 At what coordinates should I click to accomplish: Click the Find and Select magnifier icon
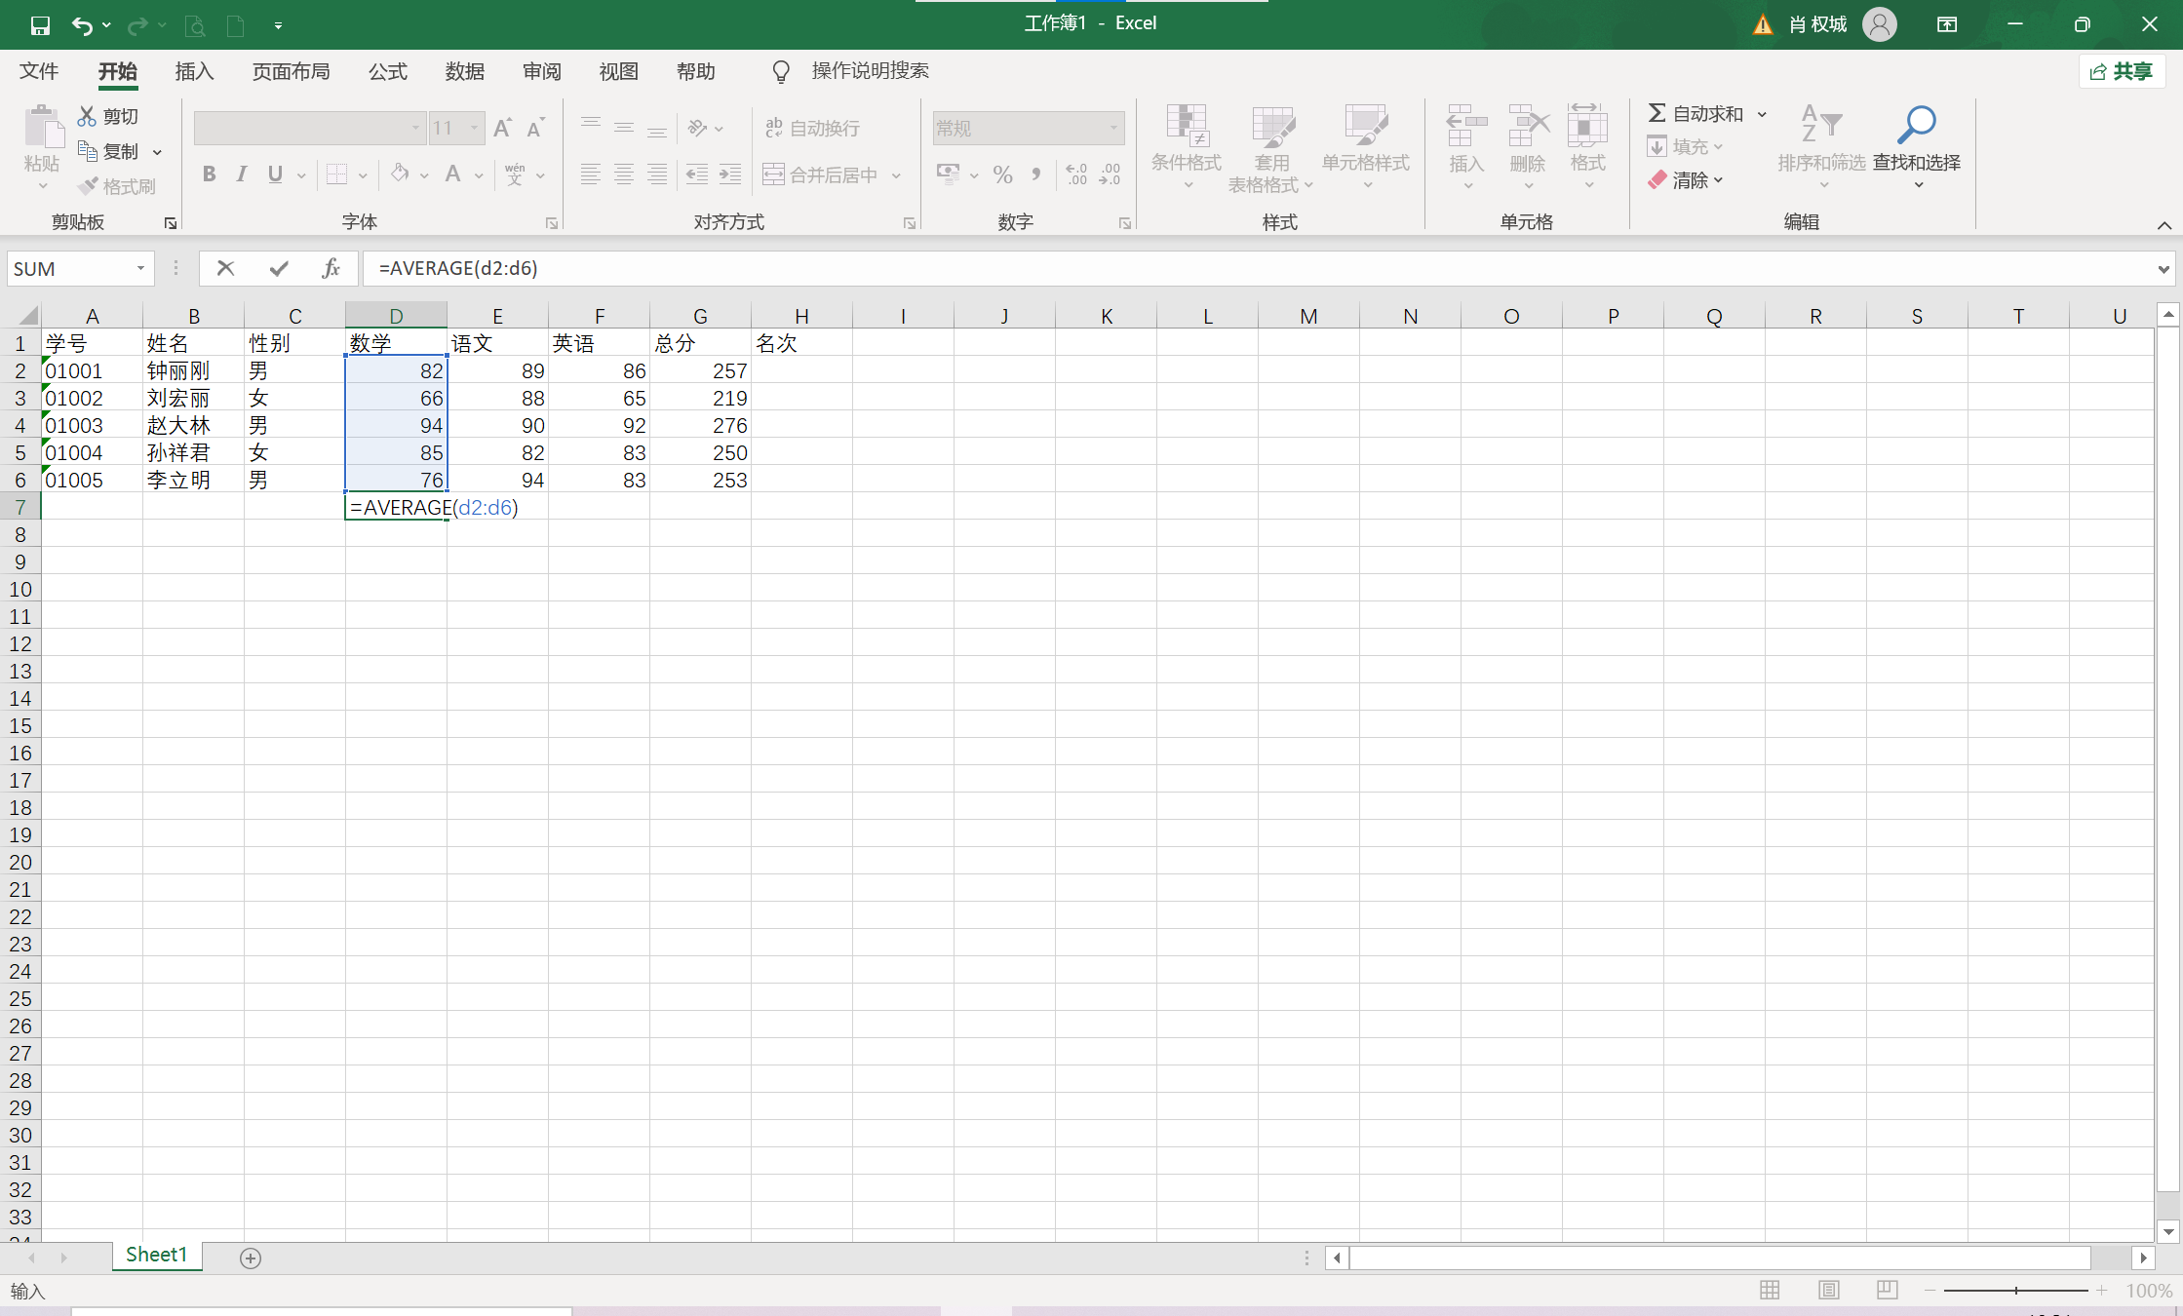coord(1916,125)
